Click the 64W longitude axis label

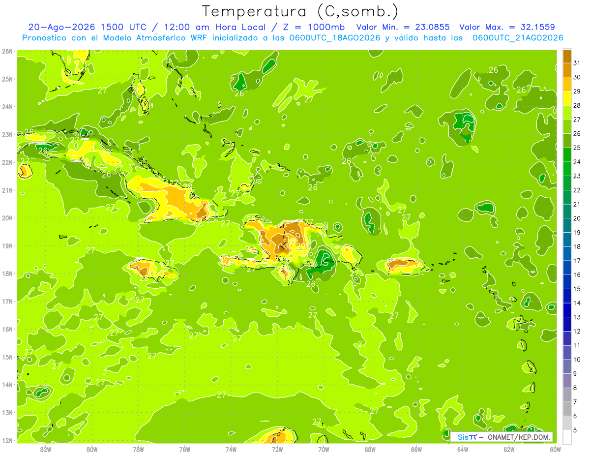pos(463,449)
